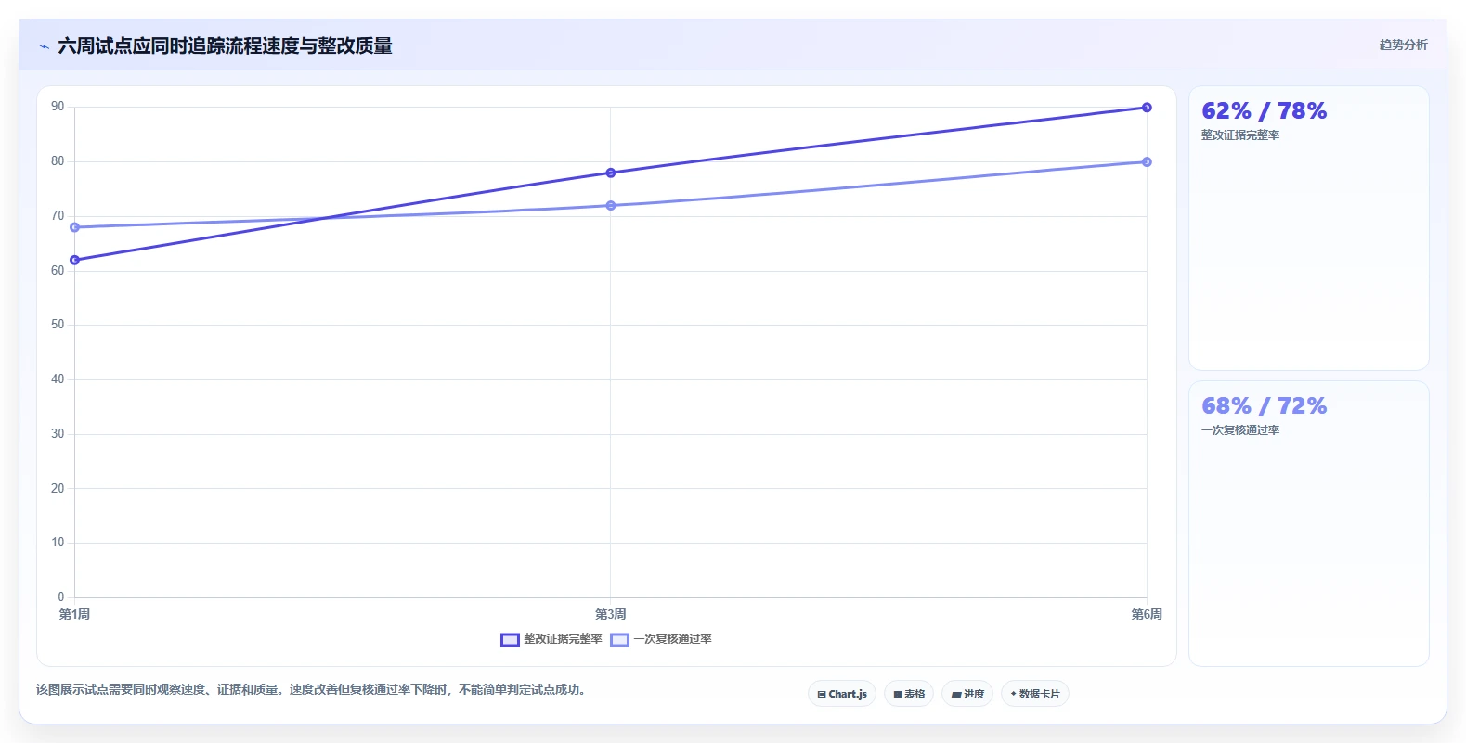Screen dimensions: 1466x743
Task: Select the 数据卡片 tag chip
Action: [x=1035, y=694]
